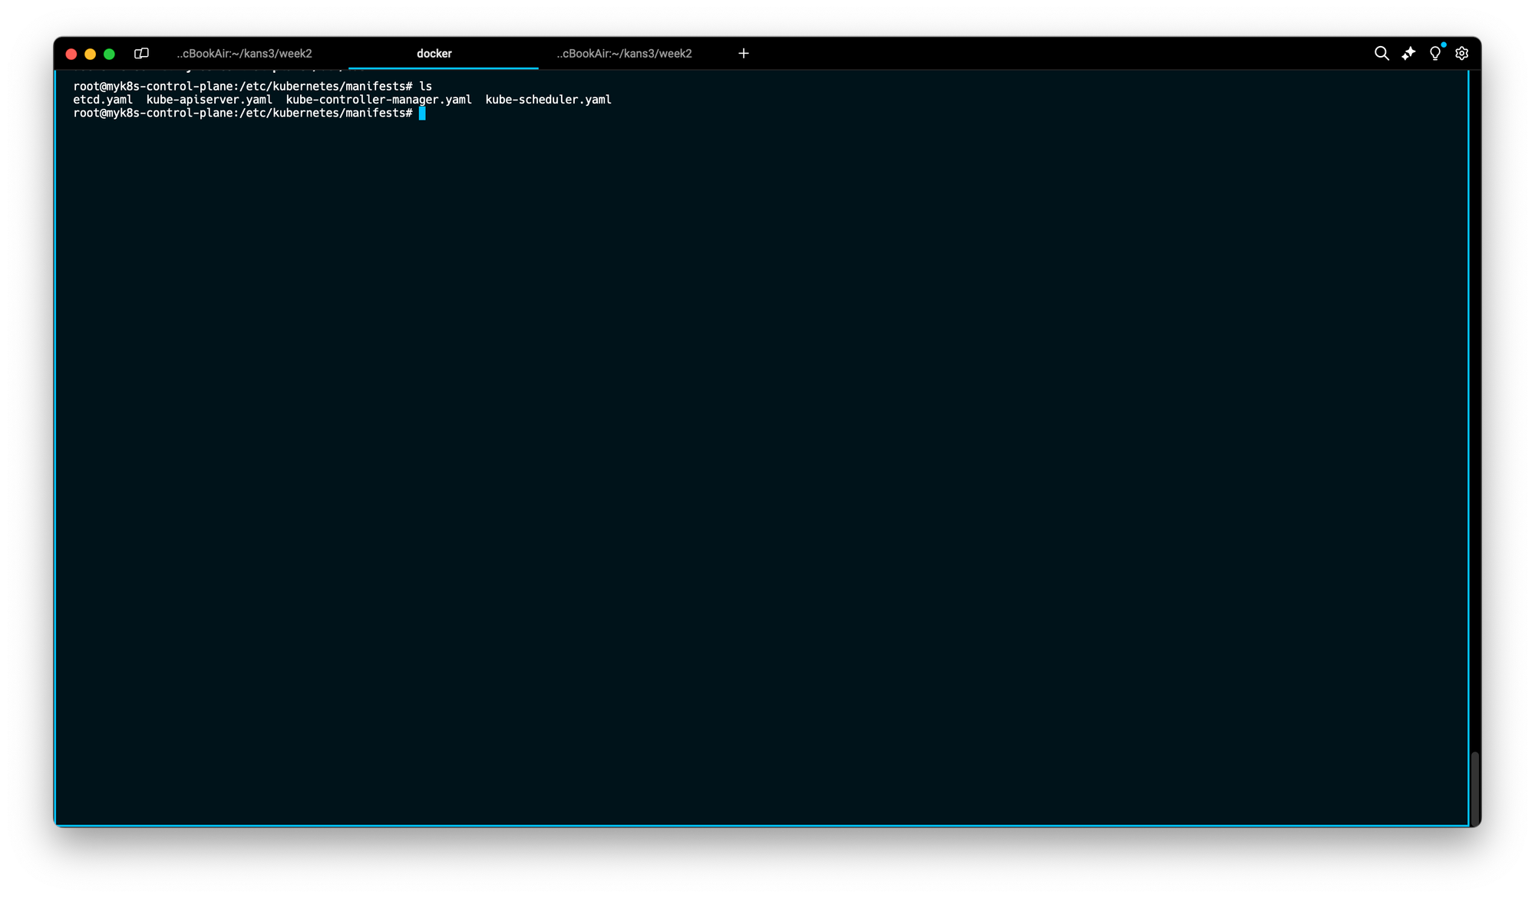Select the docker tab
The image size is (1535, 898).
[434, 54]
